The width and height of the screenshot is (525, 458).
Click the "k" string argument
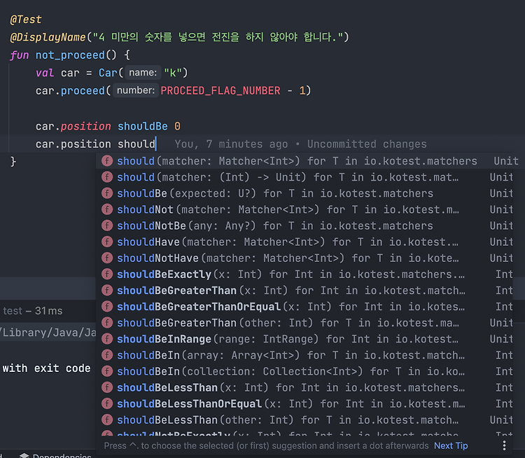pos(173,73)
